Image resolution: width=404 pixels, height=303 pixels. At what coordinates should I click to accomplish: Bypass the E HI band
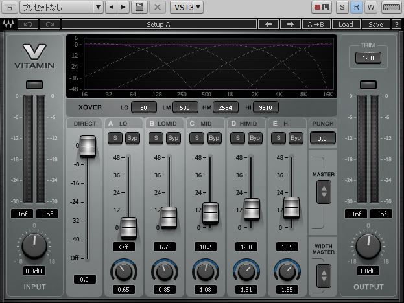[x=296, y=138]
